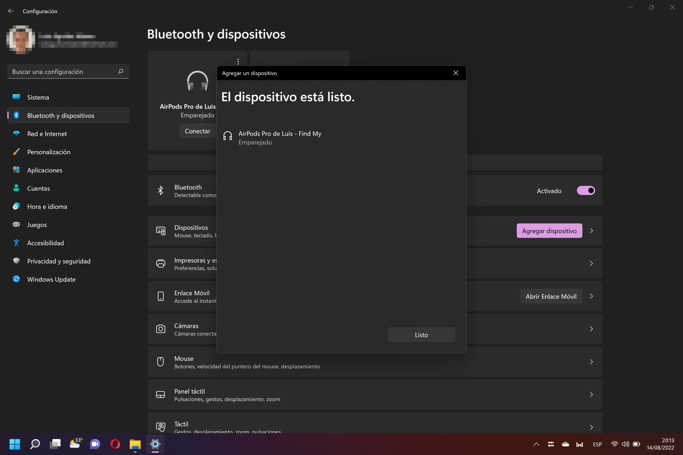Open Personalización settings
This screenshot has height=455, width=683.
click(68, 152)
